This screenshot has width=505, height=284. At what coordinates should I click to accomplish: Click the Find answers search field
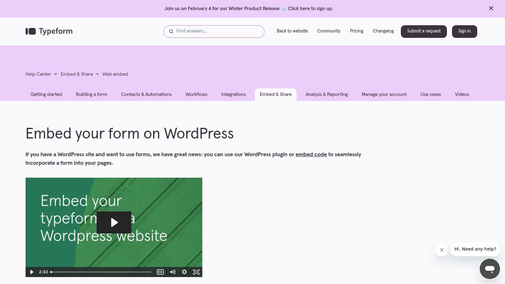214,31
